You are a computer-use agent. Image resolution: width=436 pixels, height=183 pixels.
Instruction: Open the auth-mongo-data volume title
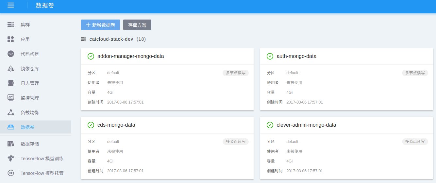pos(296,56)
